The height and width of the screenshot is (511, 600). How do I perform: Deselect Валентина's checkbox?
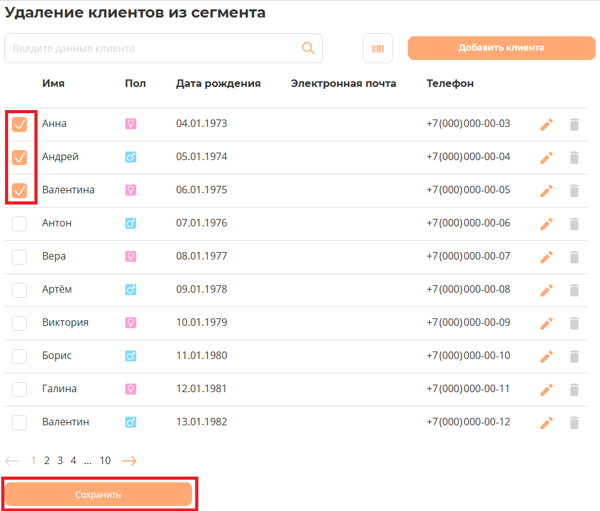(19, 190)
